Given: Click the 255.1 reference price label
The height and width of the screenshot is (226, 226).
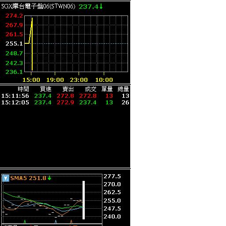Looking at the screenshot, I should pos(14,44).
